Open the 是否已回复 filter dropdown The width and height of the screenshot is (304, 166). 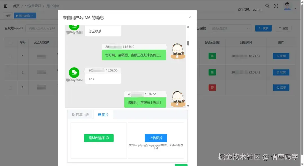pos(230,28)
